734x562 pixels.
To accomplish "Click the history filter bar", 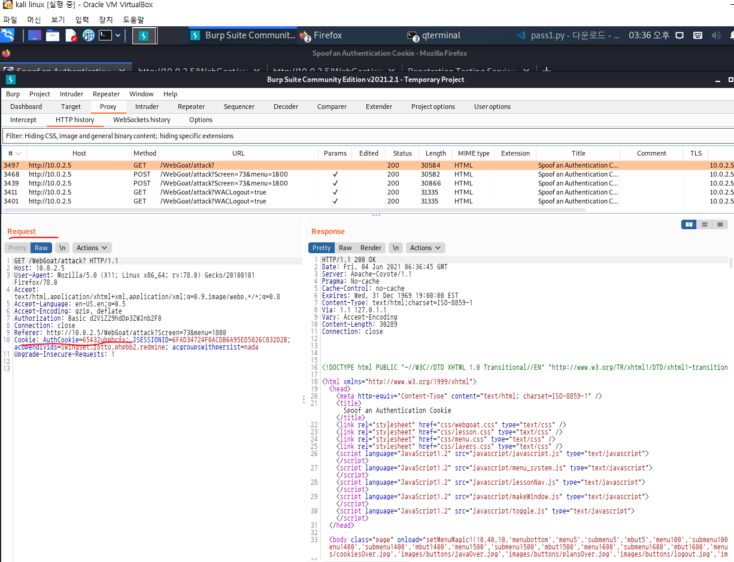I will click(x=368, y=136).
